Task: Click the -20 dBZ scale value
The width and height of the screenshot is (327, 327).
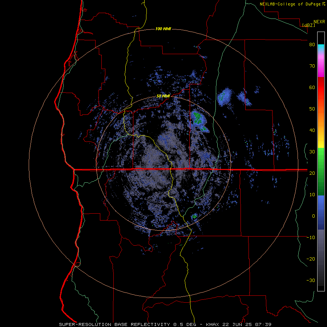Action: pos(311,259)
